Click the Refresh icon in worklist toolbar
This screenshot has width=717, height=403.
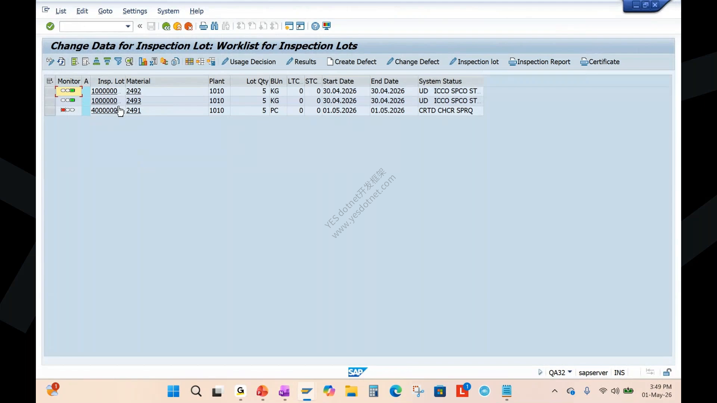[x=62, y=62]
